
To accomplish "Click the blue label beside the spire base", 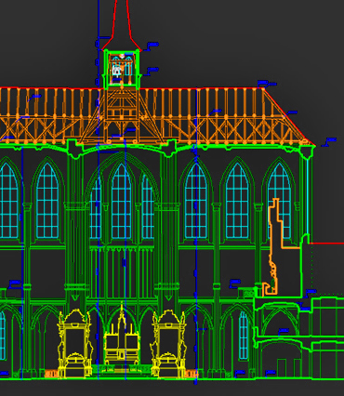I will coord(152,46).
